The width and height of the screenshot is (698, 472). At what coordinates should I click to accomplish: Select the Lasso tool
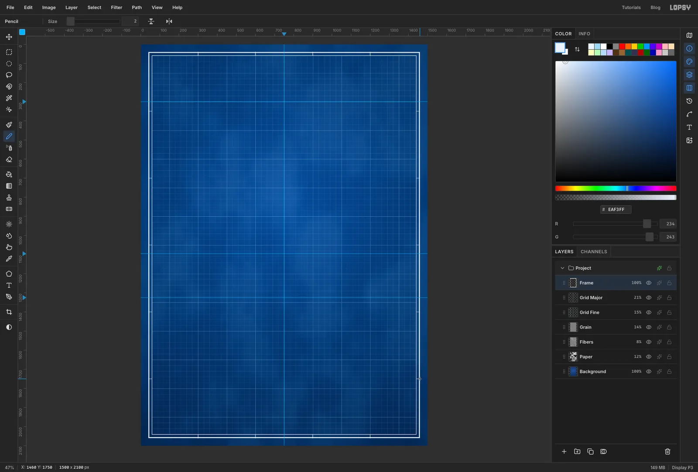[x=9, y=75]
